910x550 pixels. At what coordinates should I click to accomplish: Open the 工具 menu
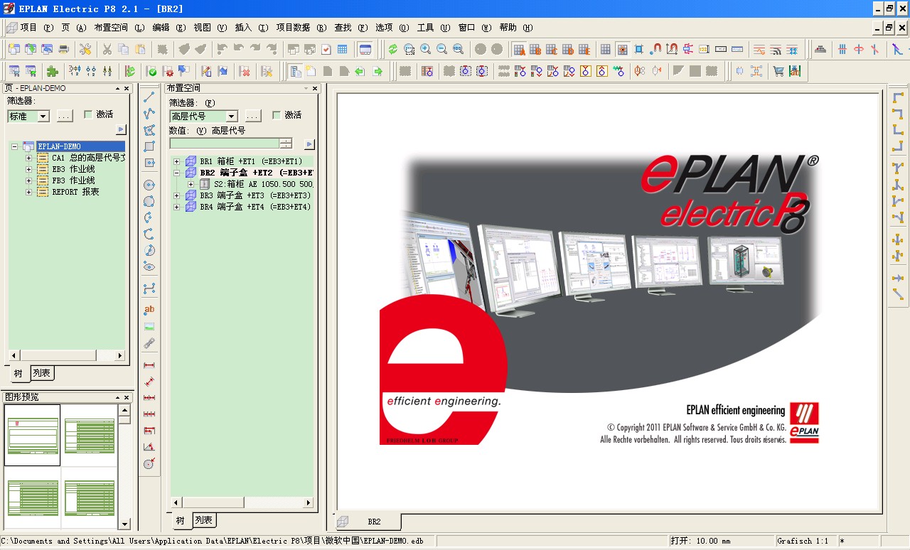click(434, 28)
